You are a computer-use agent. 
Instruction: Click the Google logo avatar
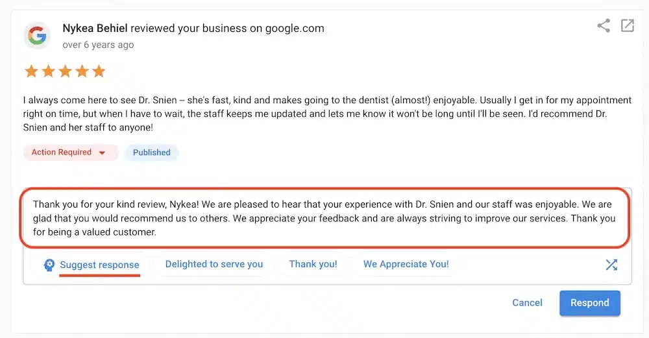[x=38, y=36]
